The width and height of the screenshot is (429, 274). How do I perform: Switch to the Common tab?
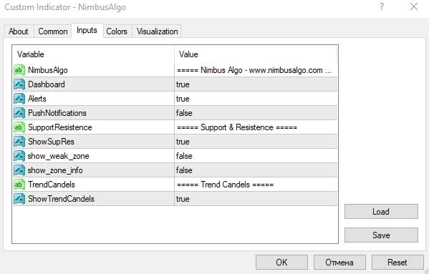(53, 31)
